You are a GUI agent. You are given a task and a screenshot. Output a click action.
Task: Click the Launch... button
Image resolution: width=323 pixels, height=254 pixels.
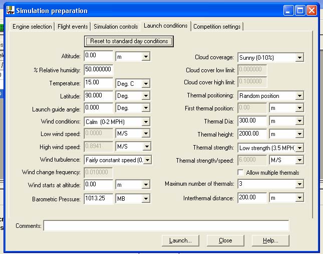[x=180, y=240]
